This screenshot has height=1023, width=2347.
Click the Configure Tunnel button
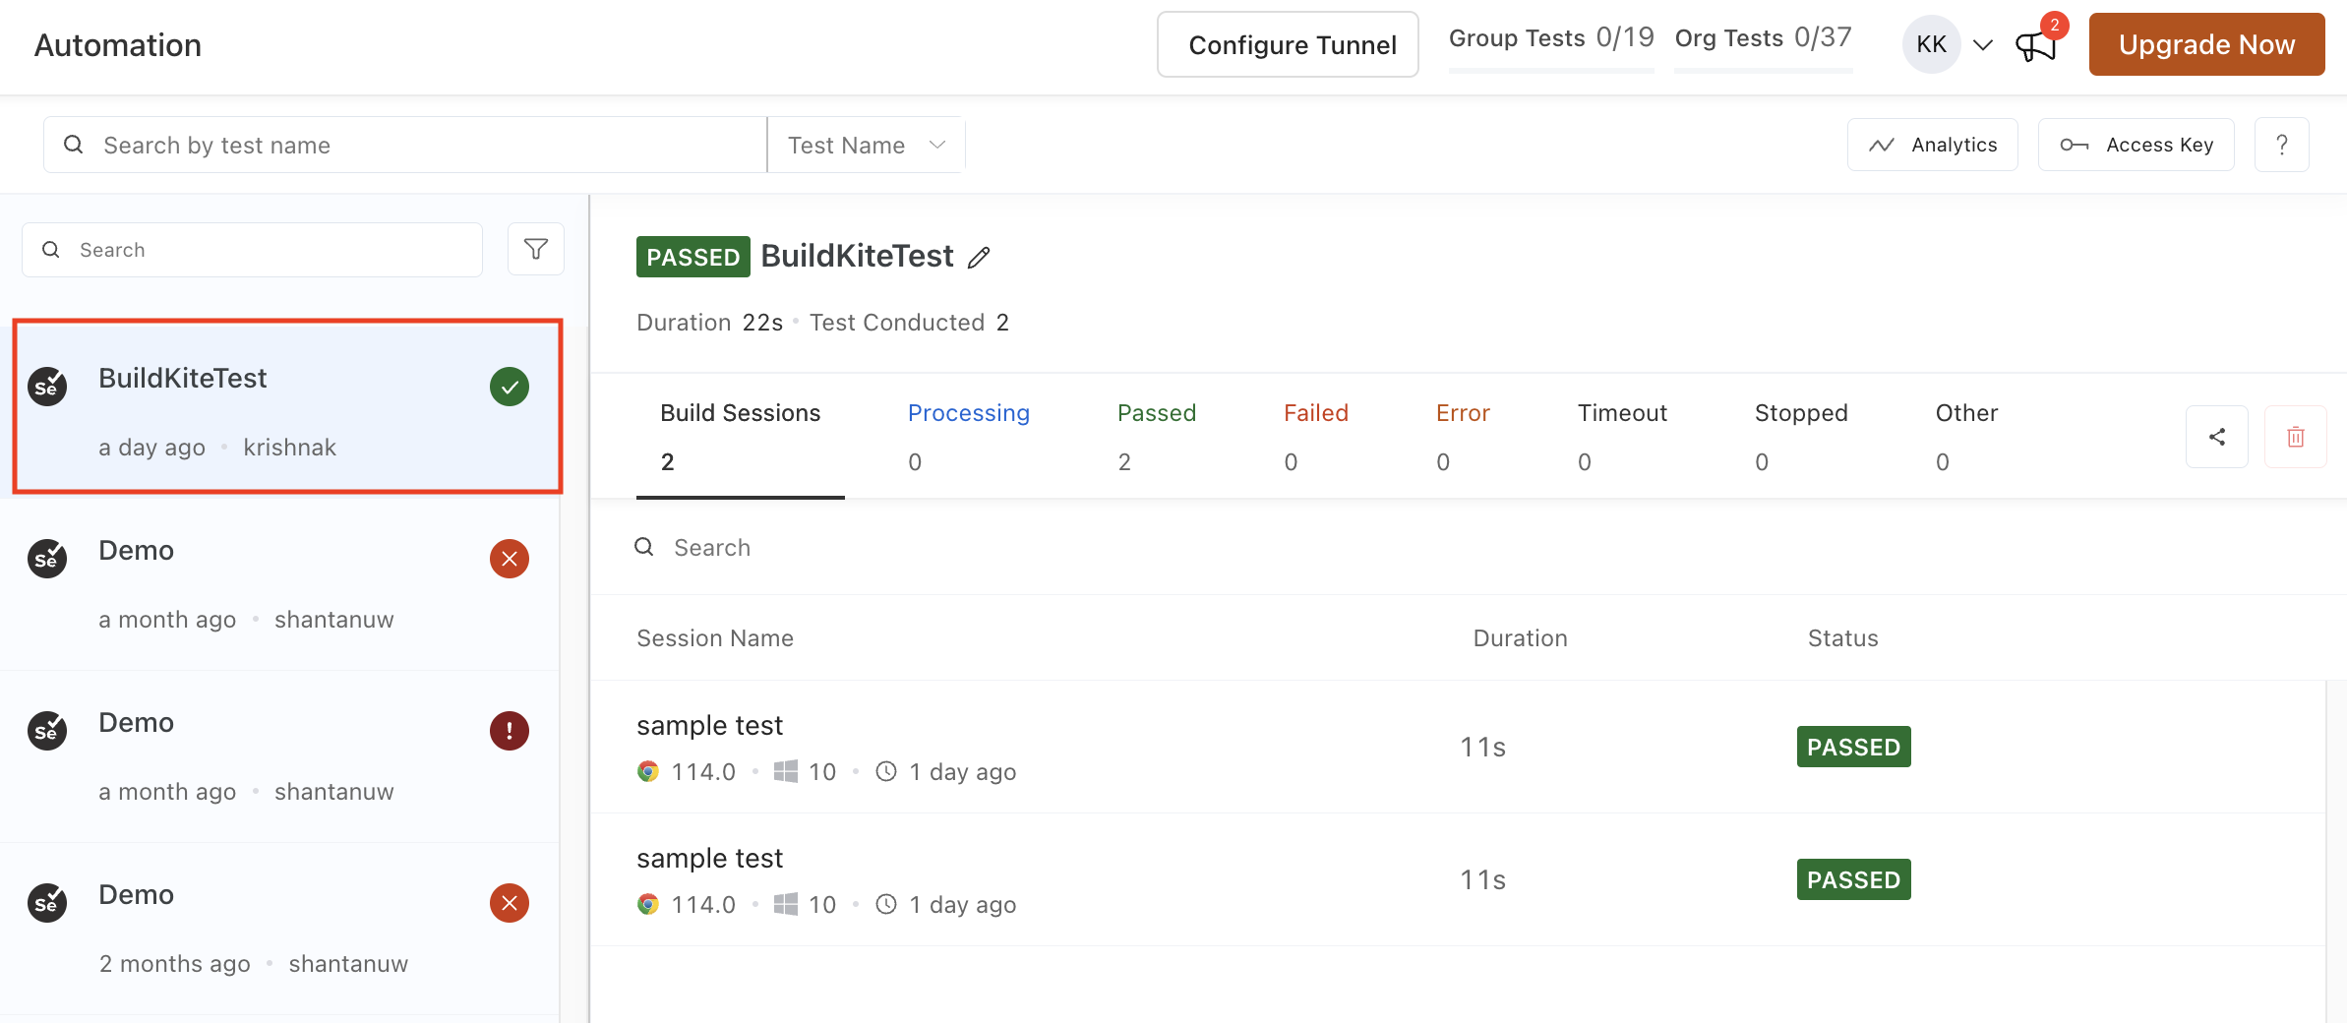1288,44
